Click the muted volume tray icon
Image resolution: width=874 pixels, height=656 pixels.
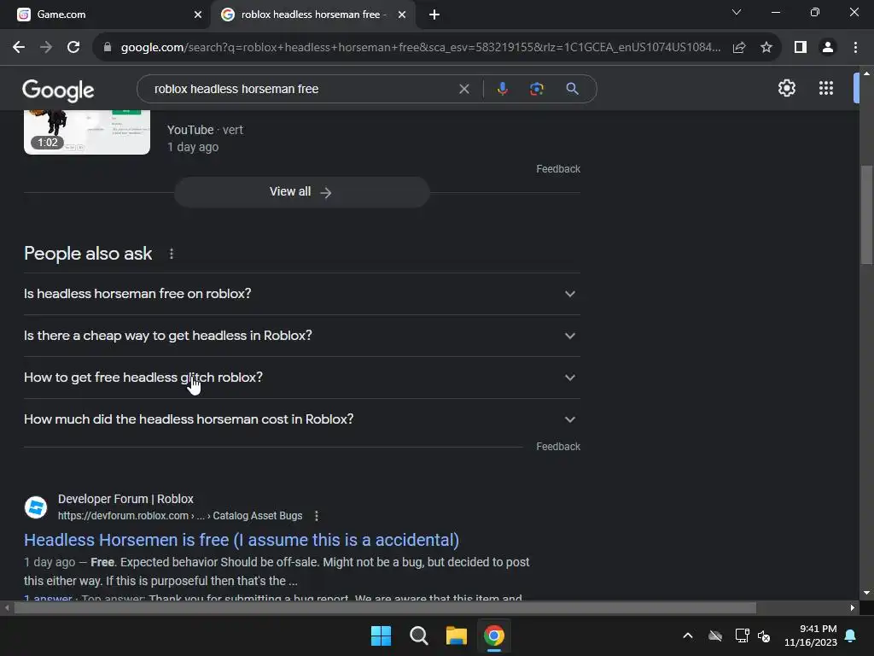[x=764, y=635]
